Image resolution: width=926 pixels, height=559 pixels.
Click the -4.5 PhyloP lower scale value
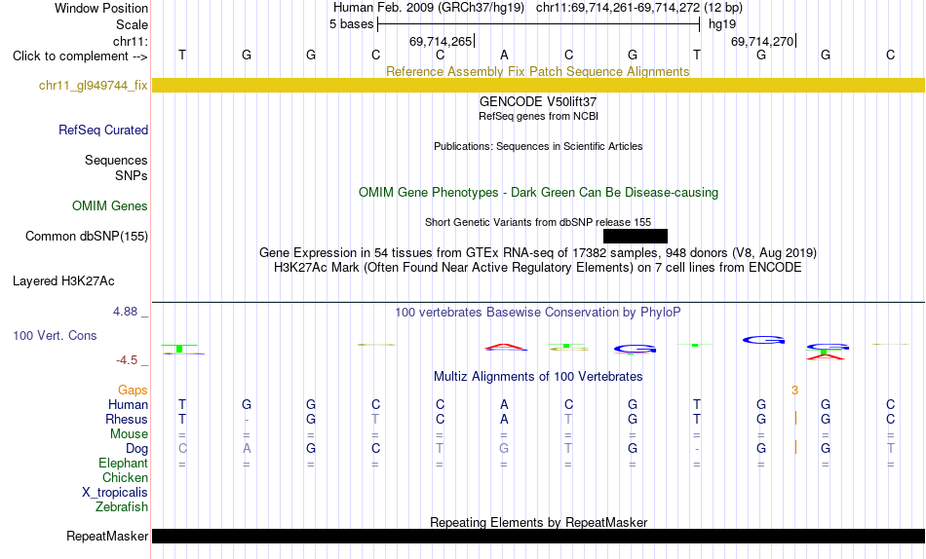[x=127, y=360]
